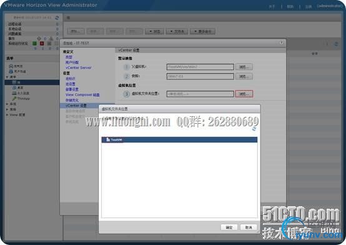346x245 pixels.
Task: Click the red system health status icon
Action: point(42,43)
